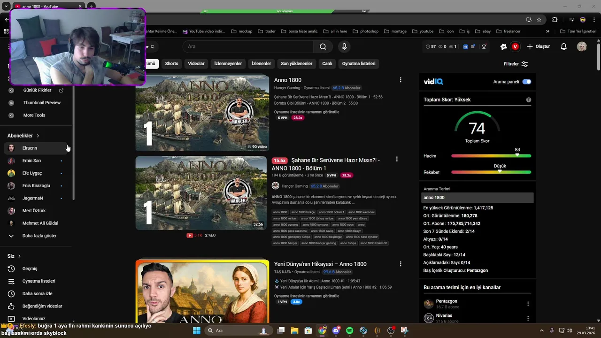This screenshot has width=601, height=338.
Task: Click the YouTube Ara search field
Action: (x=248, y=46)
